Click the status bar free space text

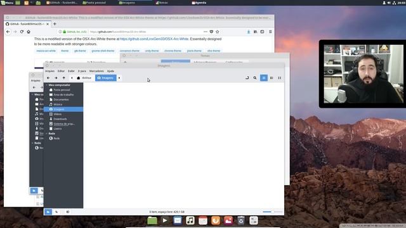point(167,212)
